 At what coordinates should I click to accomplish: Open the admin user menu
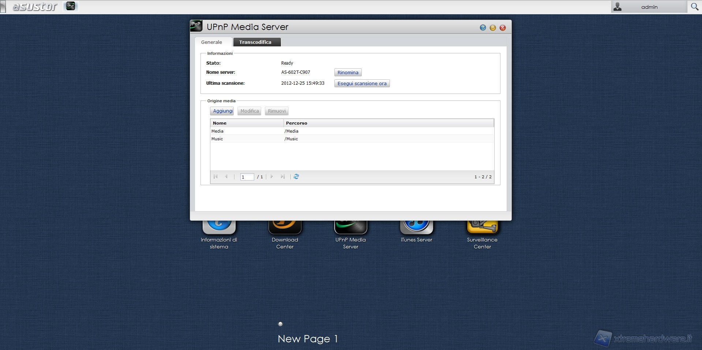pyautogui.click(x=649, y=7)
